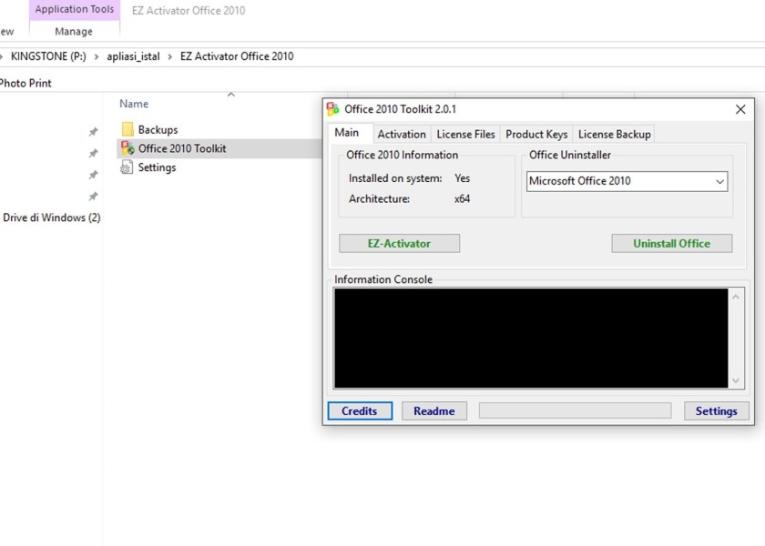
Task: Select the Settings file name
Action: point(157,167)
